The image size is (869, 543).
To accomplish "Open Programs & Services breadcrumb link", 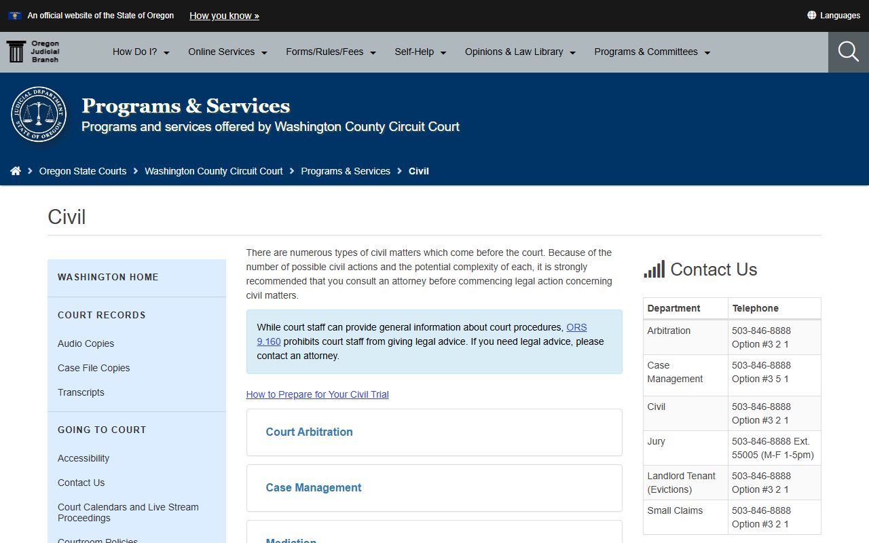I will point(346,171).
